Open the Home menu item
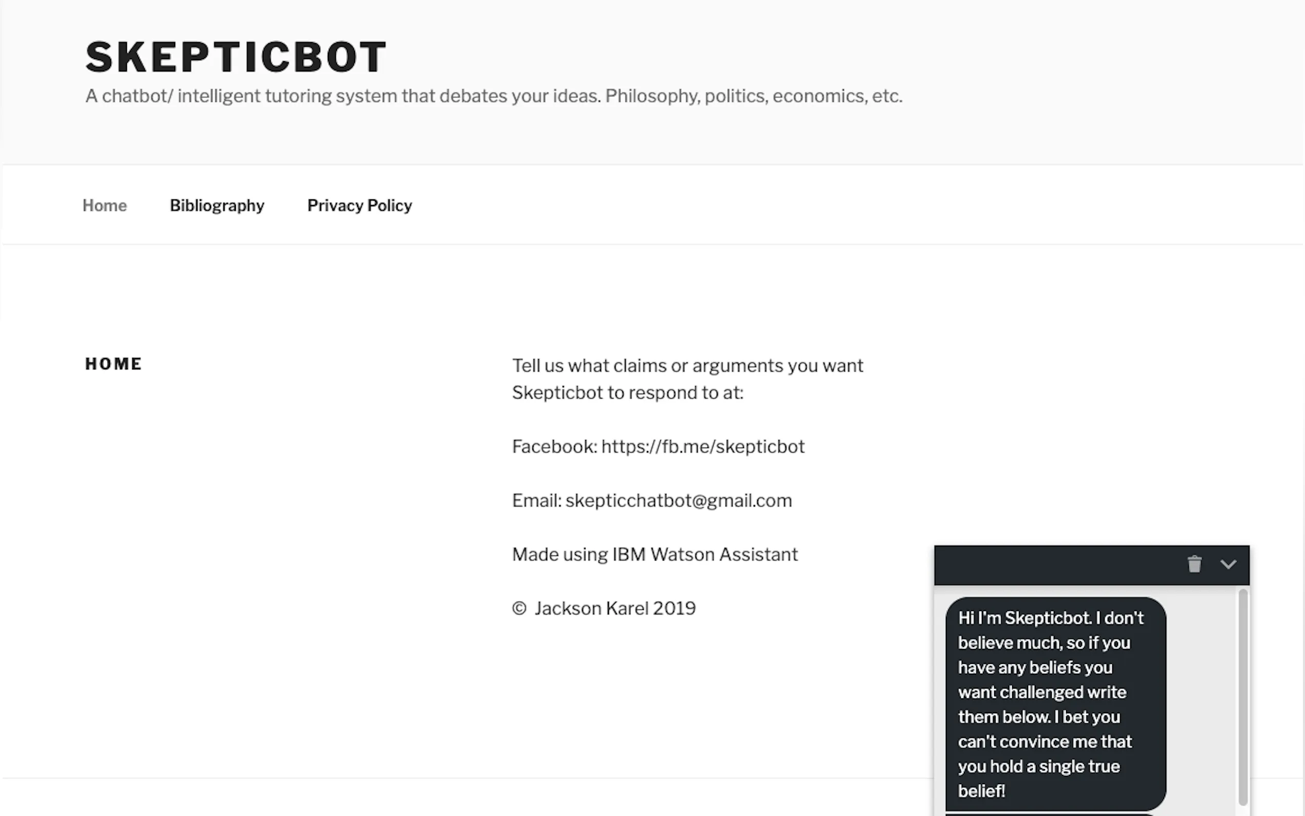1305x816 pixels. coord(105,206)
